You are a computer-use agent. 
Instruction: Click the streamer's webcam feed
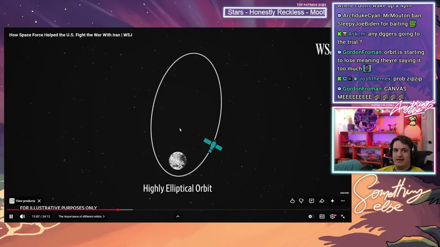[384, 140]
